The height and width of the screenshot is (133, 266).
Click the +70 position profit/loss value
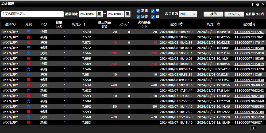114,117
